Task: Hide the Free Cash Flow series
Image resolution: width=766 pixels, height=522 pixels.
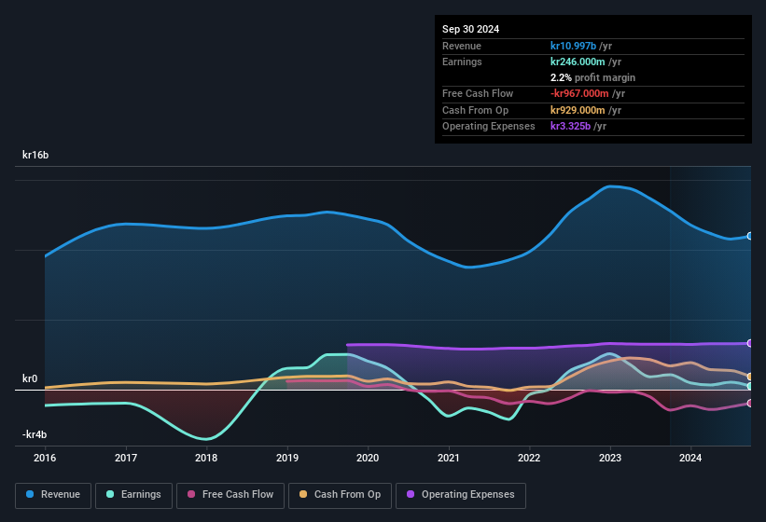Action: (231, 494)
